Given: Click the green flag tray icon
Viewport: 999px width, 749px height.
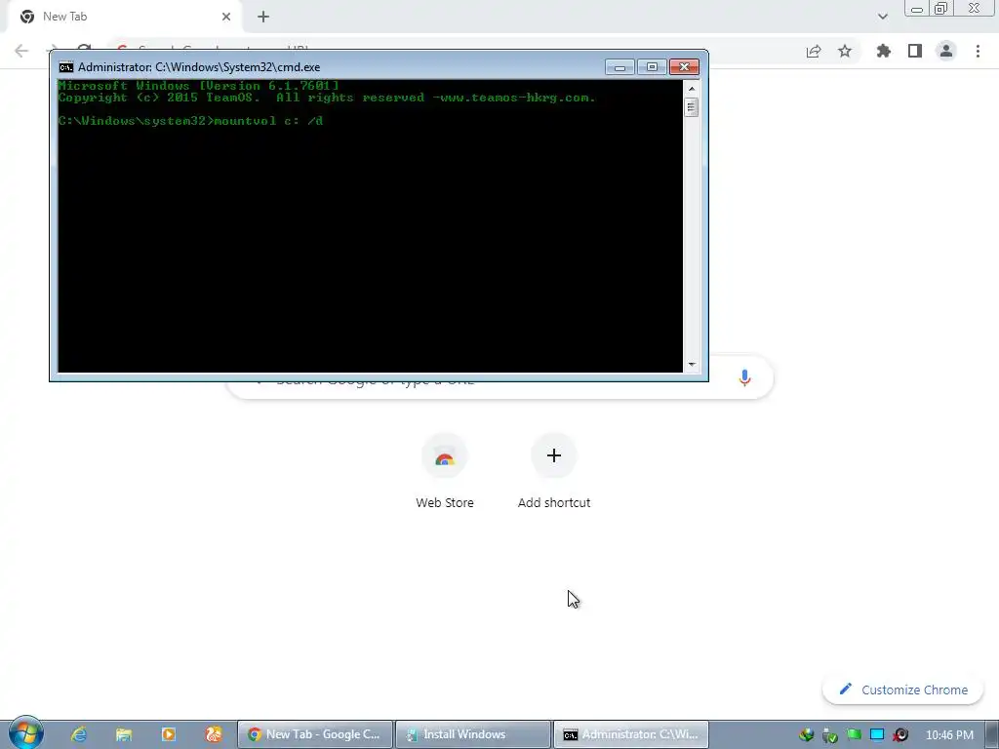Looking at the screenshot, I should click(x=854, y=735).
